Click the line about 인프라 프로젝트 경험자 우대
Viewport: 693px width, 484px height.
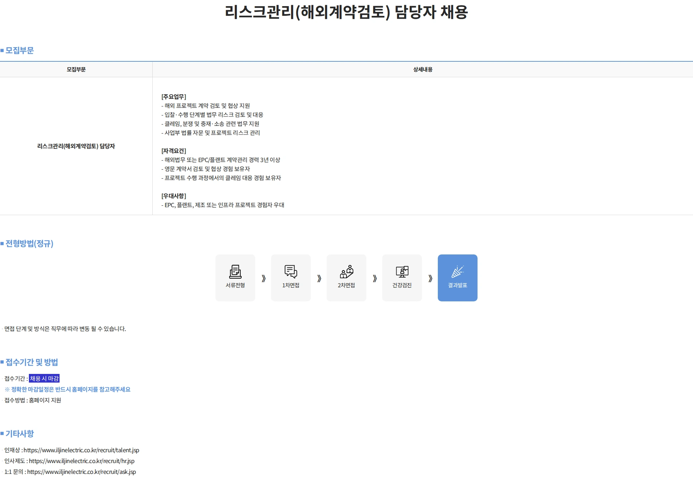pyautogui.click(x=223, y=205)
